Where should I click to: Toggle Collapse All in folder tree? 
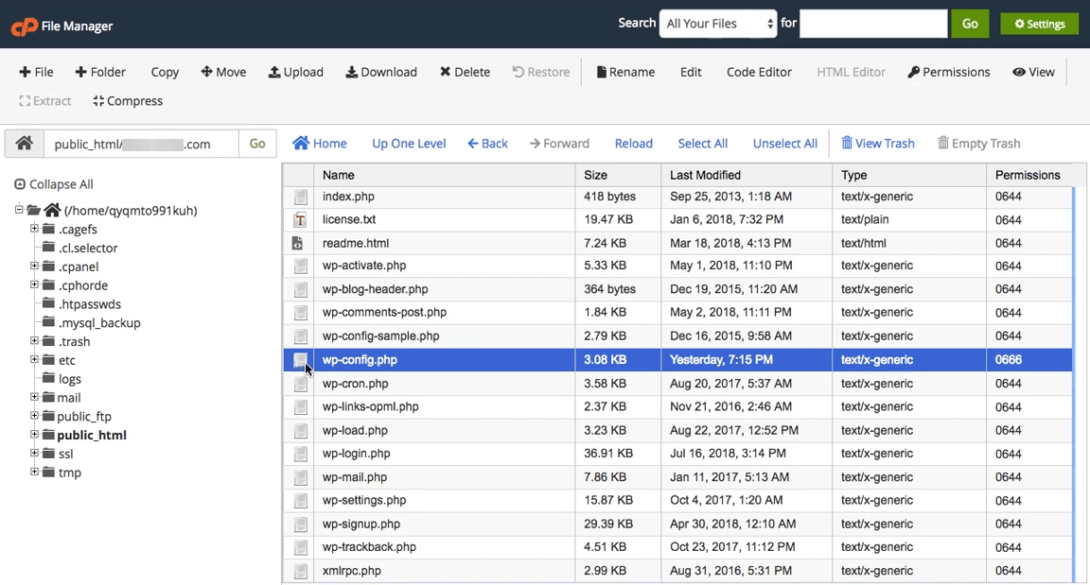(54, 184)
